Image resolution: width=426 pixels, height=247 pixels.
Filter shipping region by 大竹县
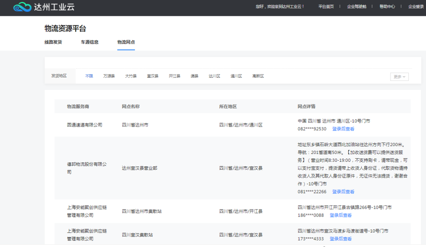pyautogui.click(x=131, y=76)
